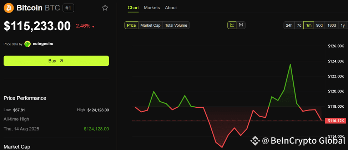Click the Price Performance heading
348x150 pixels.
coord(25,98)
